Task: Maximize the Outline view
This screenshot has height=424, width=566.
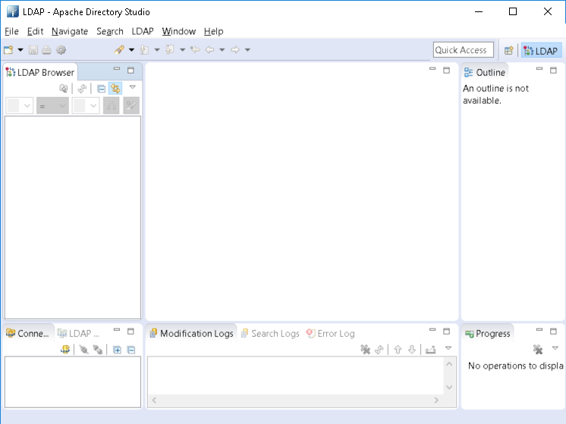Action: [x=553, y=70]
